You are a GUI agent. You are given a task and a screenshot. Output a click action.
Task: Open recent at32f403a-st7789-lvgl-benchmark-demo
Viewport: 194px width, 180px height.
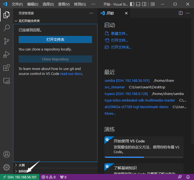(136, 107)
